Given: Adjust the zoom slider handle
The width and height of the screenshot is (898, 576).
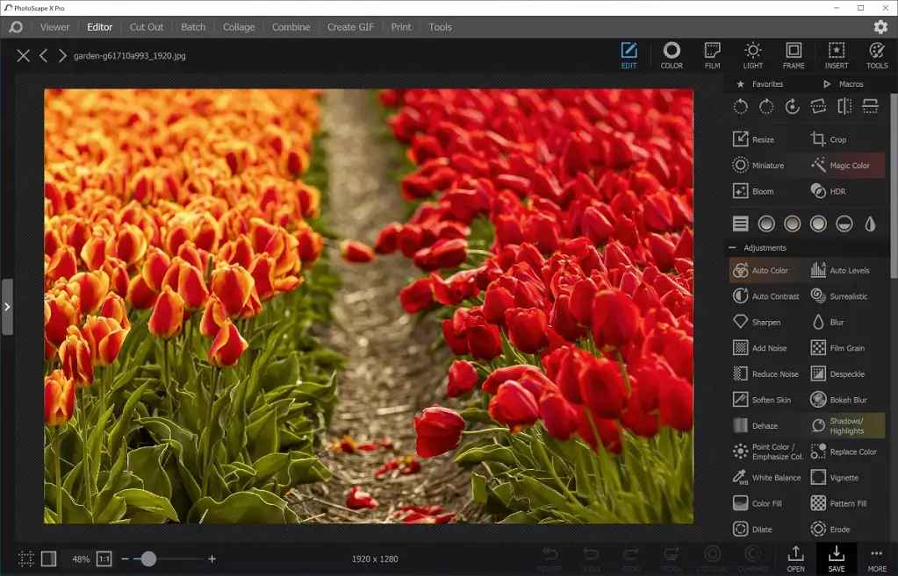Looking at the screenshot, I should [148, 558].
